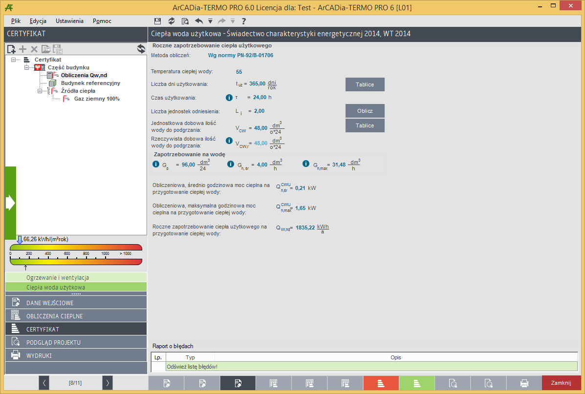The height and width of the screenshot is (394, 585).
Task: Expand the side panel using green arrow
Action: [10, 203]
